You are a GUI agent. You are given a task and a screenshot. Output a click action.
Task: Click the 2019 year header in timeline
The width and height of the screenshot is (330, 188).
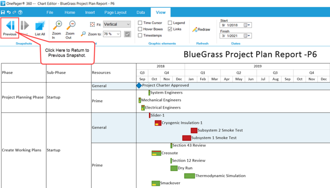(257, 66)
